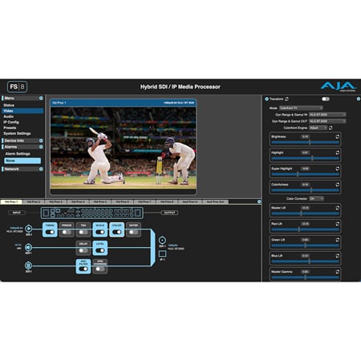This screenshot has height=361, width=361.
Task: Click the reset icon beside Transform heading
Action: (x=286, y=99)
